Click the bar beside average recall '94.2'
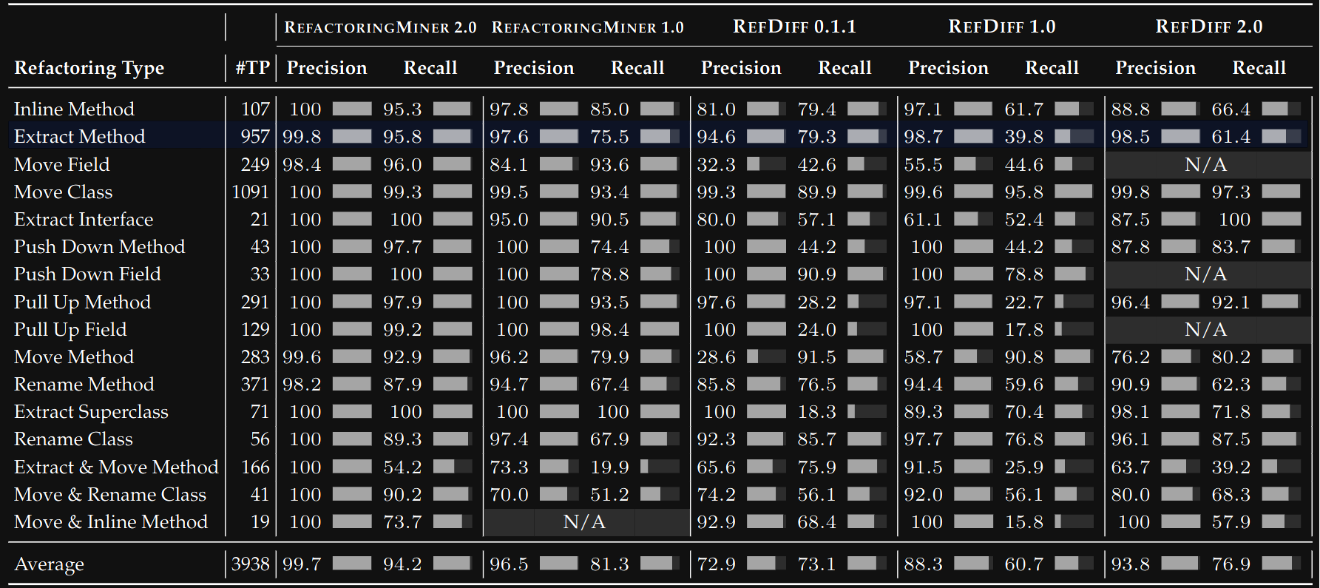Image resolution: width=1320 pixels, height=588 pixels. (x=453, y=564)
